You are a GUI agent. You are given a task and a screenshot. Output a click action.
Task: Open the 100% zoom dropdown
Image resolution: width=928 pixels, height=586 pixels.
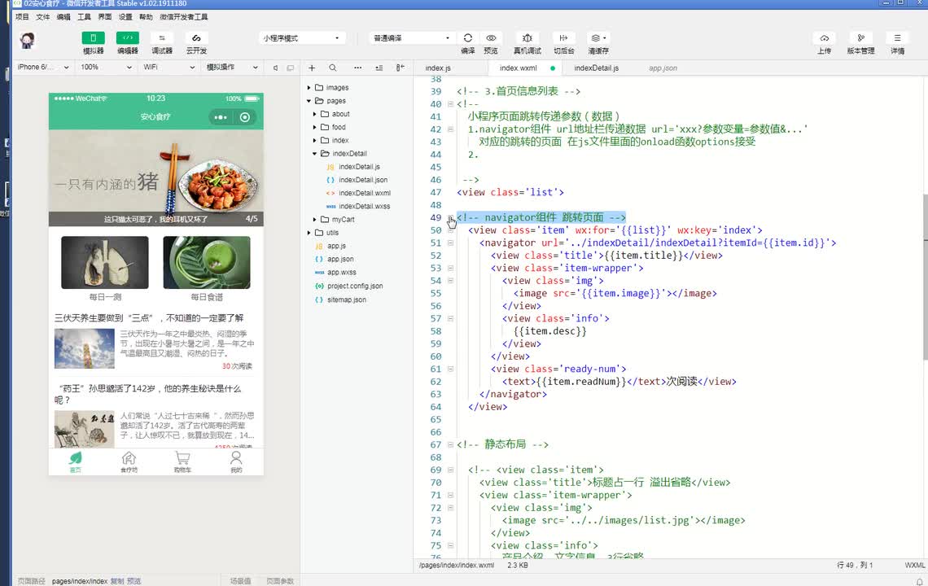click(x=106, y=67)
